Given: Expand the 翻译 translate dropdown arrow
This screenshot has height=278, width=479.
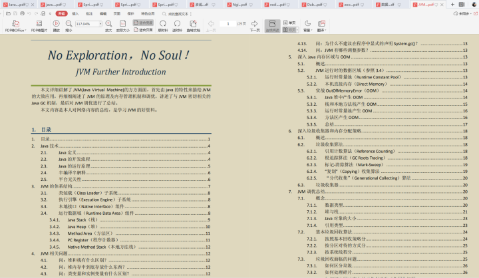Looking at the screenshot, I should [325, 30].
